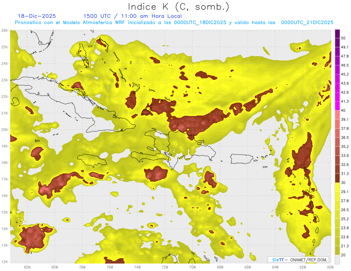Click the '25.2' colorbar tick label
Viewport: 351px width, 271px height.
[x=345, y=219]
